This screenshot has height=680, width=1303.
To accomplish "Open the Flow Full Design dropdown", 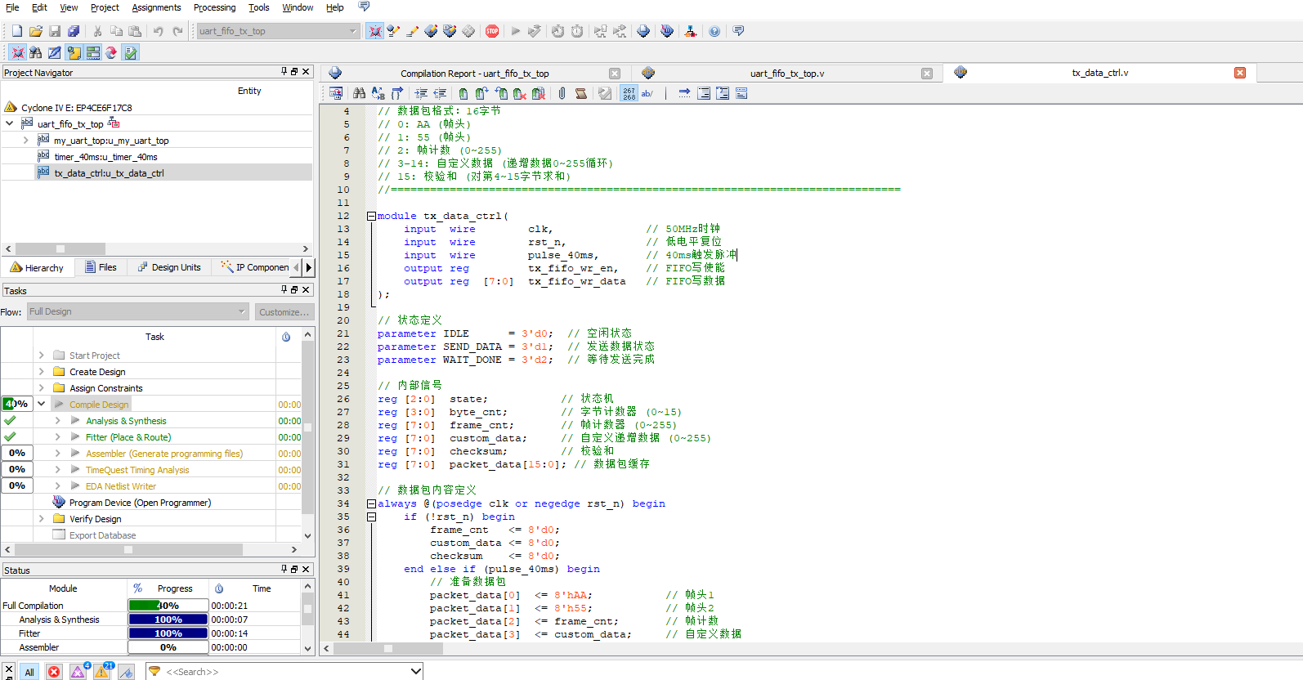I will tap(137, 311).
